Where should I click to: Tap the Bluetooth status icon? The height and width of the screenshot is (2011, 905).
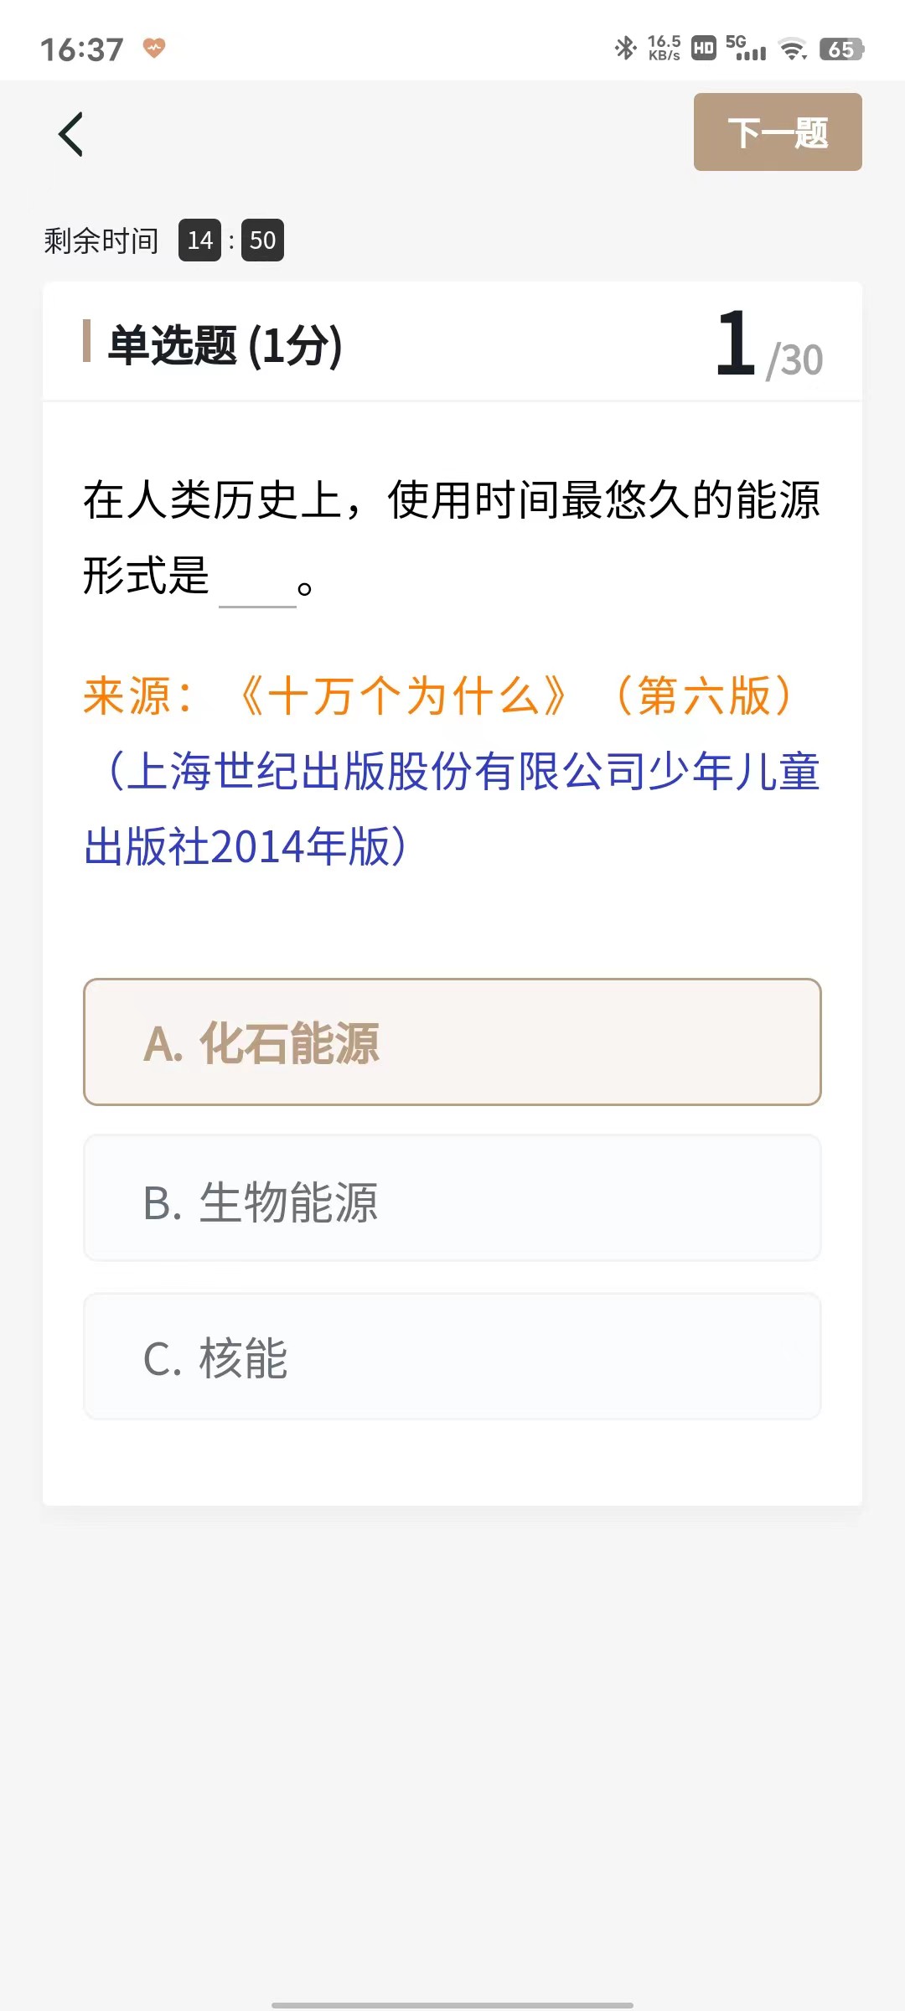pyautogui.click(x=625, y=49)
